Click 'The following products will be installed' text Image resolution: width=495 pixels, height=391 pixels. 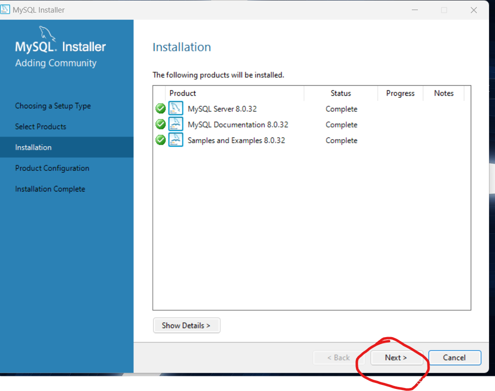point(218,75)
